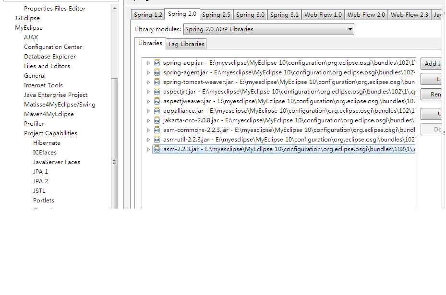
Task: Open JavaServer Faces capability settings
Action: point(56,162)
